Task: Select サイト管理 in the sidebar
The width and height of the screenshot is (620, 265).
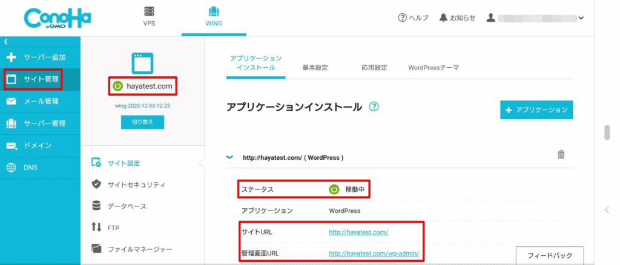Action: click(40, 79)
